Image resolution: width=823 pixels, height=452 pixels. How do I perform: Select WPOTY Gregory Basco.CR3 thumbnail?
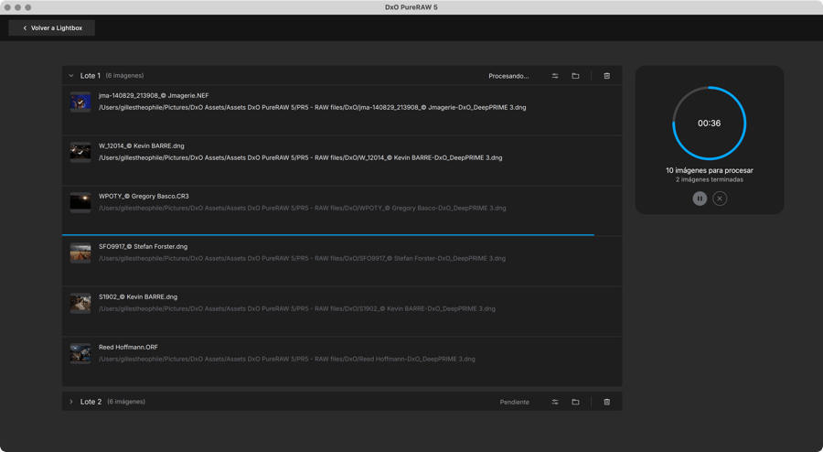pos(80,202)
